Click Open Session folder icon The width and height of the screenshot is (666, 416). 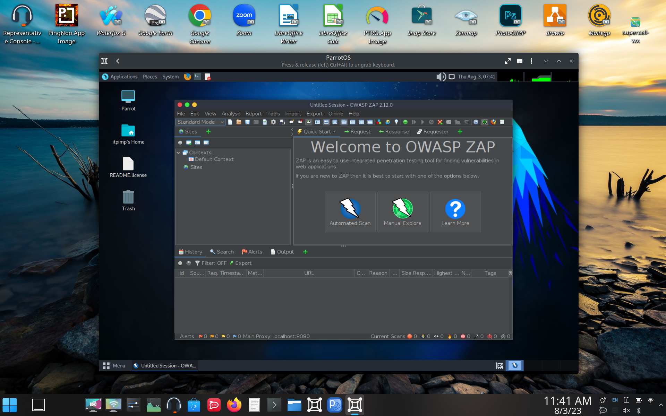click(239, 122)
